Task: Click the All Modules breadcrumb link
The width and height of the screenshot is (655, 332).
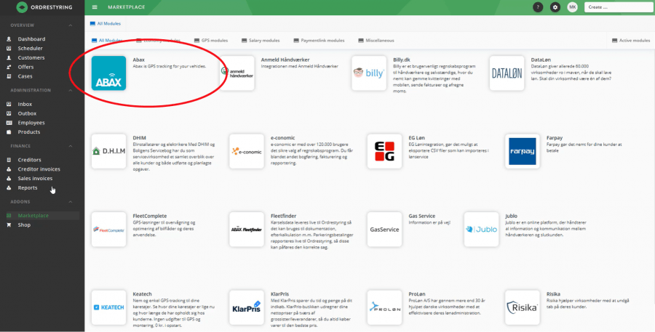Action: [x=108, y=24]
